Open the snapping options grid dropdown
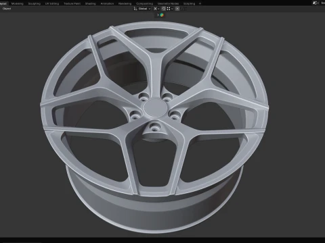The width and height of the screenshot is (325, 243). click(x=170, y=9)
